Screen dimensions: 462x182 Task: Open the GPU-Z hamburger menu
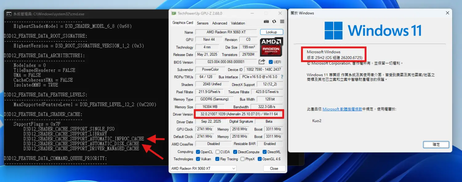click(282, 21)
